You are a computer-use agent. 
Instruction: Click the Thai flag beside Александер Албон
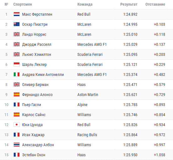click(17, 145)
